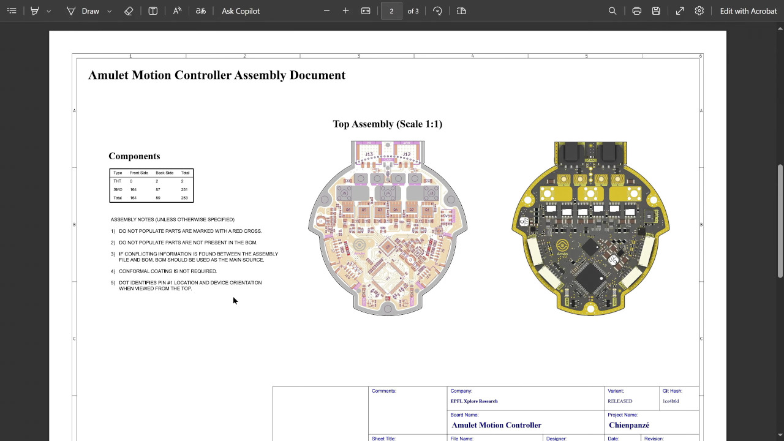
Task: Click the Add text tool
Action: click(x=153, y=10)
